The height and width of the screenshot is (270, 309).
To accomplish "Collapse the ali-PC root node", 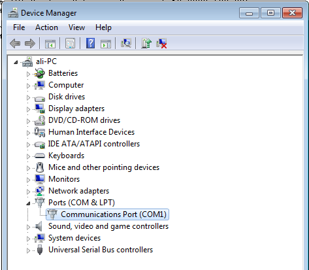I will 16,62.
